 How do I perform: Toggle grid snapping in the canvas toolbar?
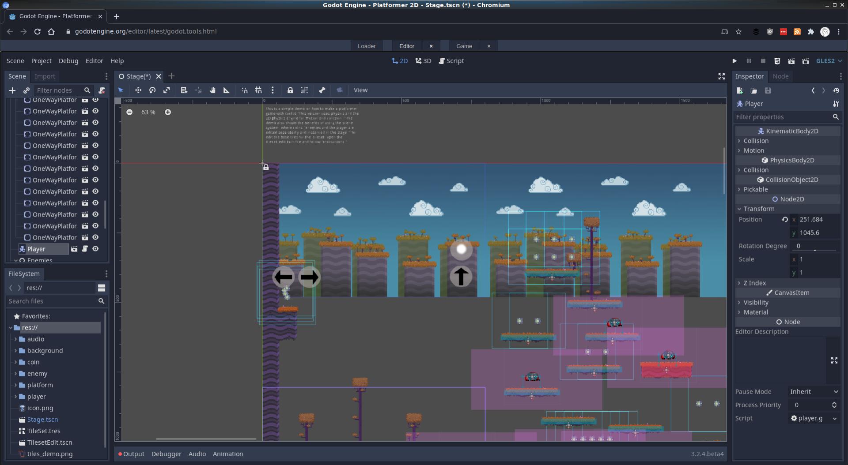pos(258,90)
